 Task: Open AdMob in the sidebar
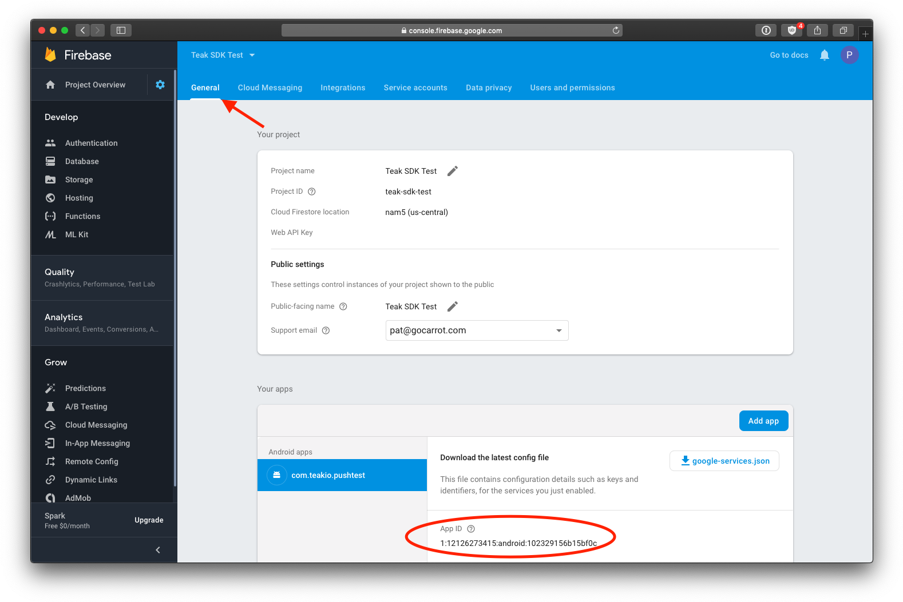pyautogui.click(x=78, y=498)
